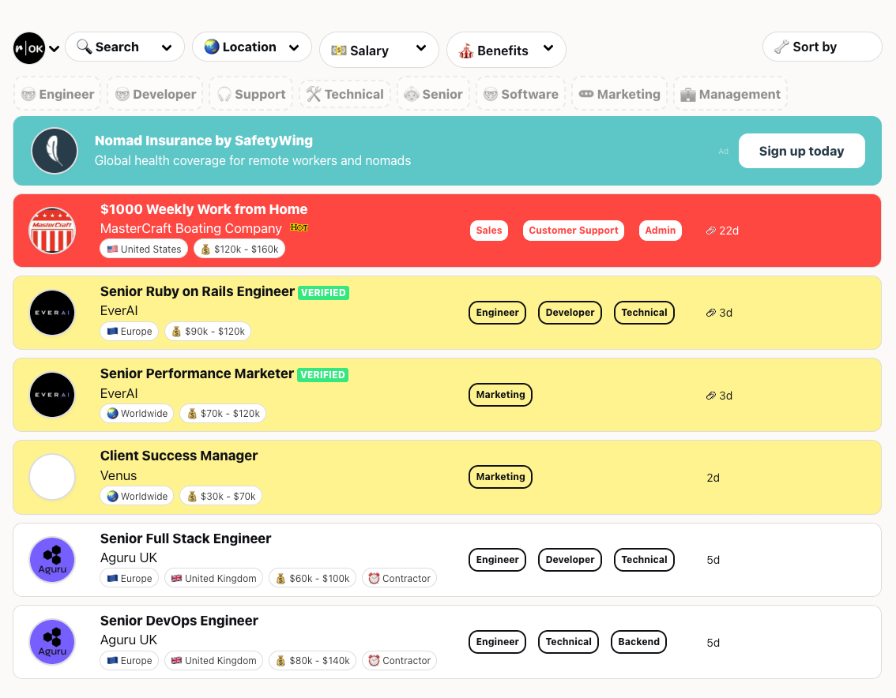This screenshot has height=698, width=896.
Task: Click United Kingdom badge on Full Stack Engineer job
Action: coord(213,578)
